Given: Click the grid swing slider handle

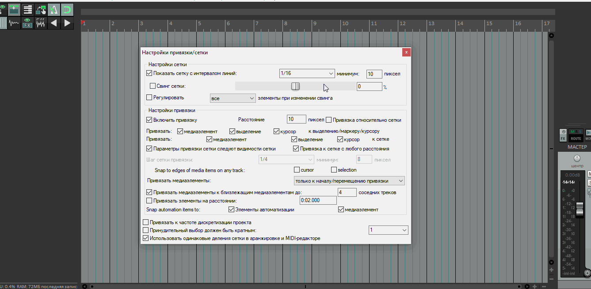Looking at the screenshot, I should pyautogui.click(x=295, y=86).
